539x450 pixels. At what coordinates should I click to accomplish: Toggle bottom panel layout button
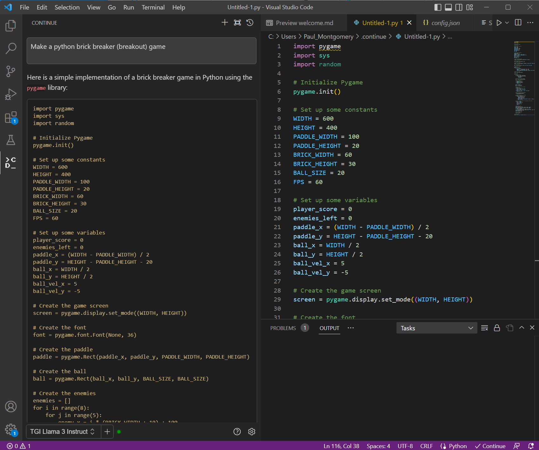448,7
